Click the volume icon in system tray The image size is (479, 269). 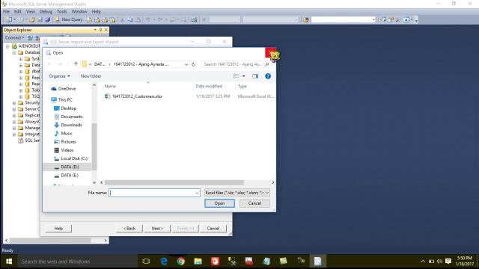click(439, 262)
